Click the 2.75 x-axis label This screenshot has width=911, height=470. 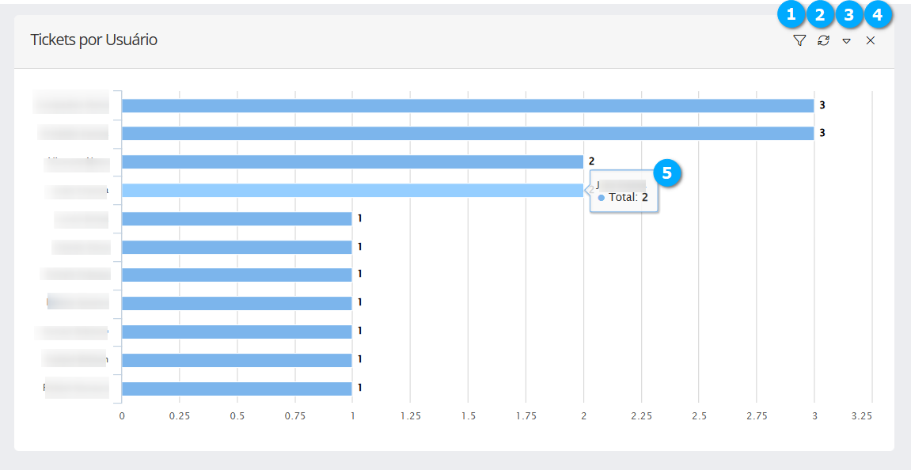click(x=757, y=416)
